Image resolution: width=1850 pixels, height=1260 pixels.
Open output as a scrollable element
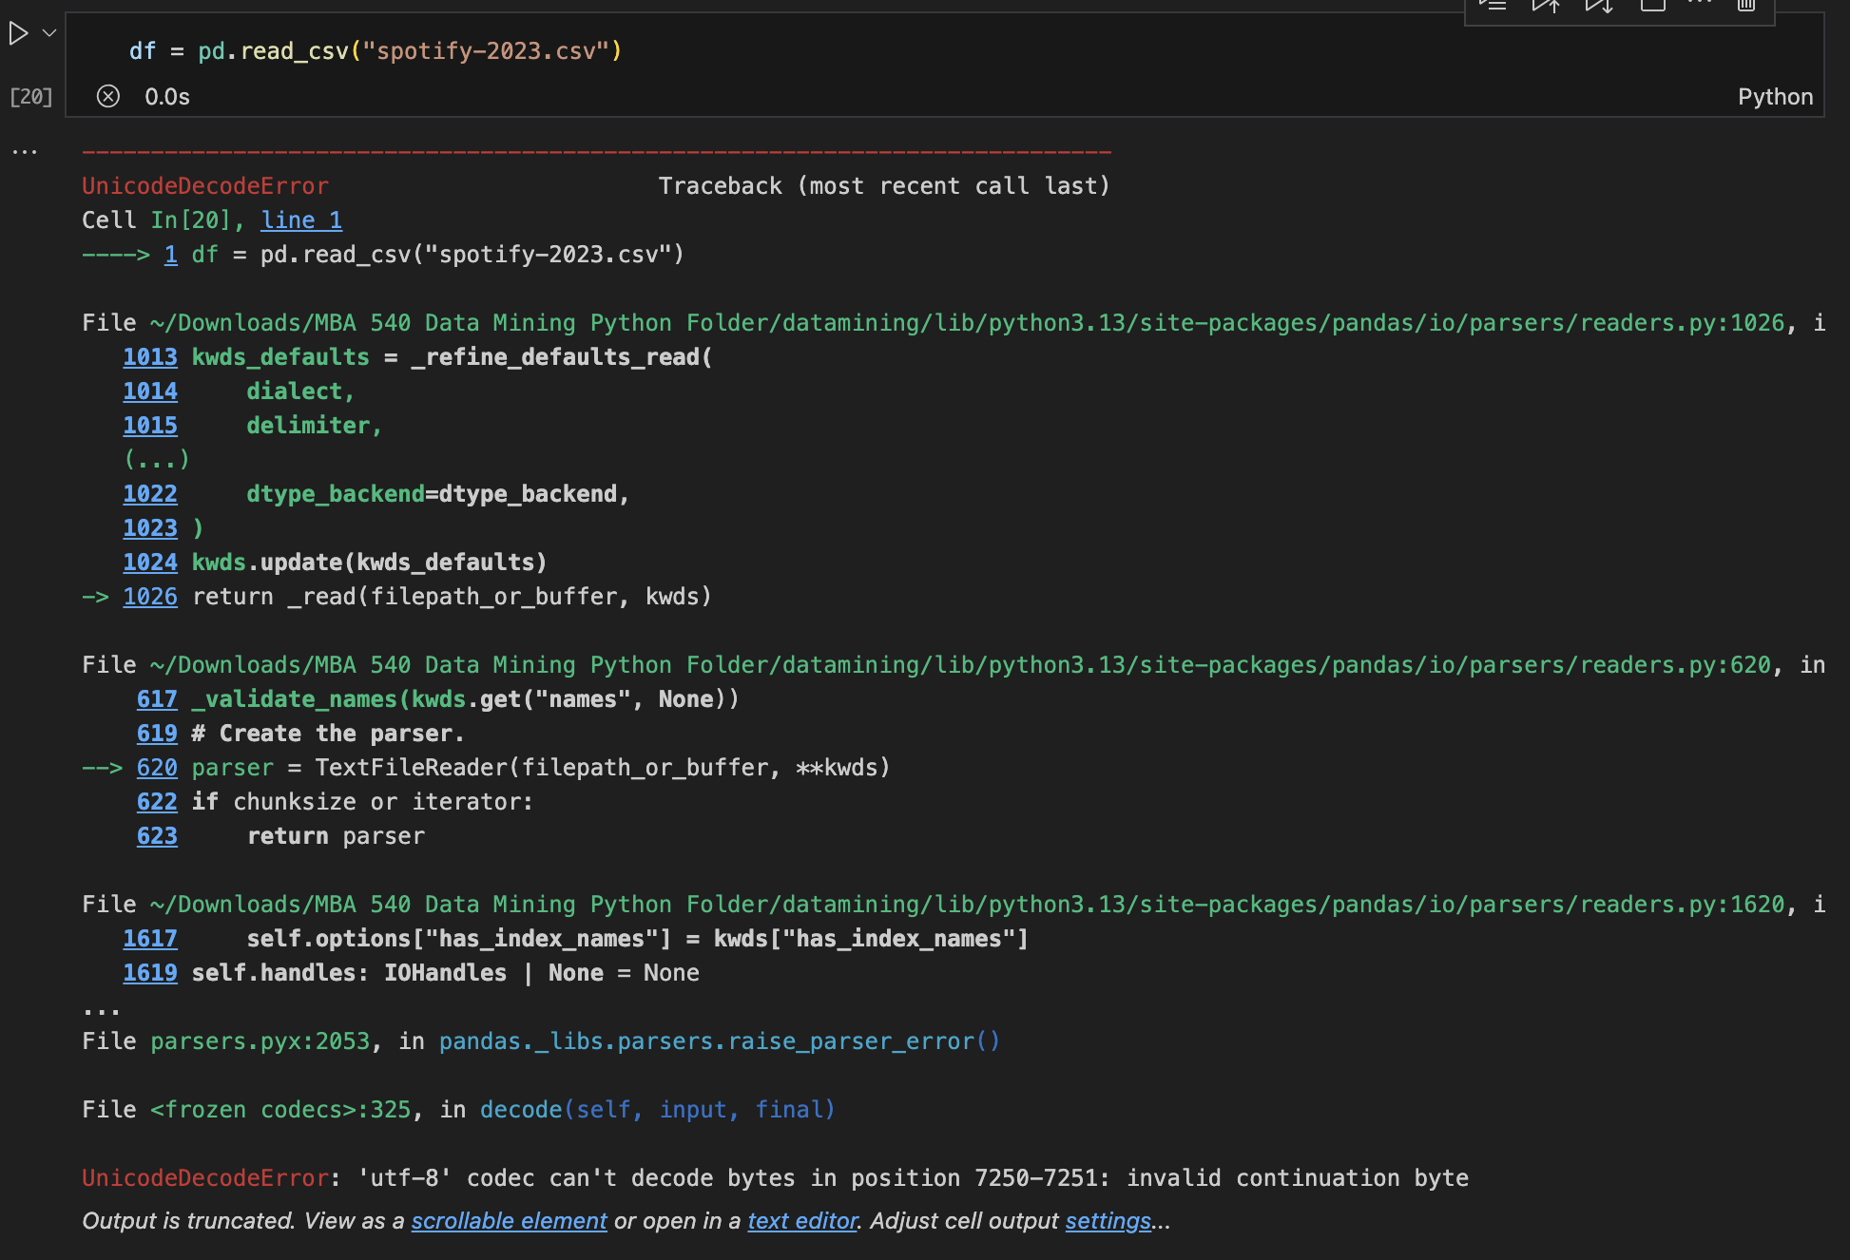[x=509, y=1221]
